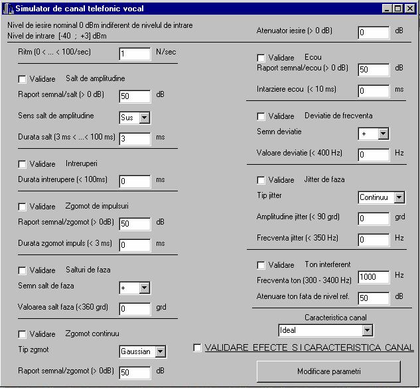The image size is (420, 388).
Task: Select the Raport semnal/salt input field
Action: 135,96
